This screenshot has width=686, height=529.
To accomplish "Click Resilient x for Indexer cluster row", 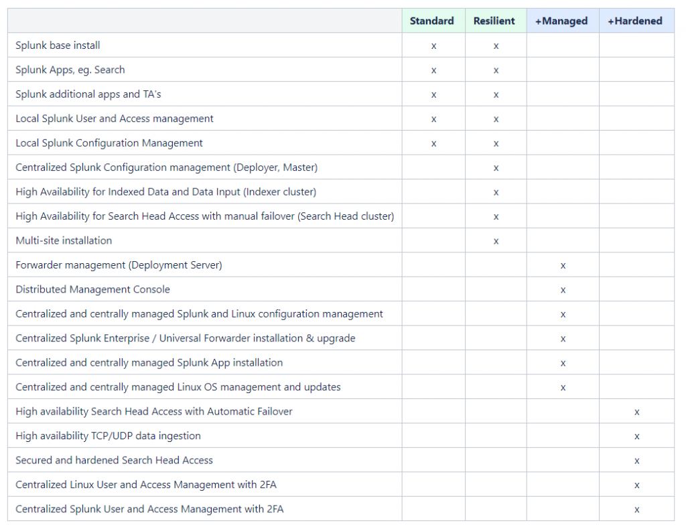I will point(496,192).
